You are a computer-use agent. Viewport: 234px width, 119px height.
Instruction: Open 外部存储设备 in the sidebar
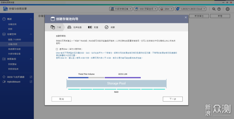click(14, 54)
